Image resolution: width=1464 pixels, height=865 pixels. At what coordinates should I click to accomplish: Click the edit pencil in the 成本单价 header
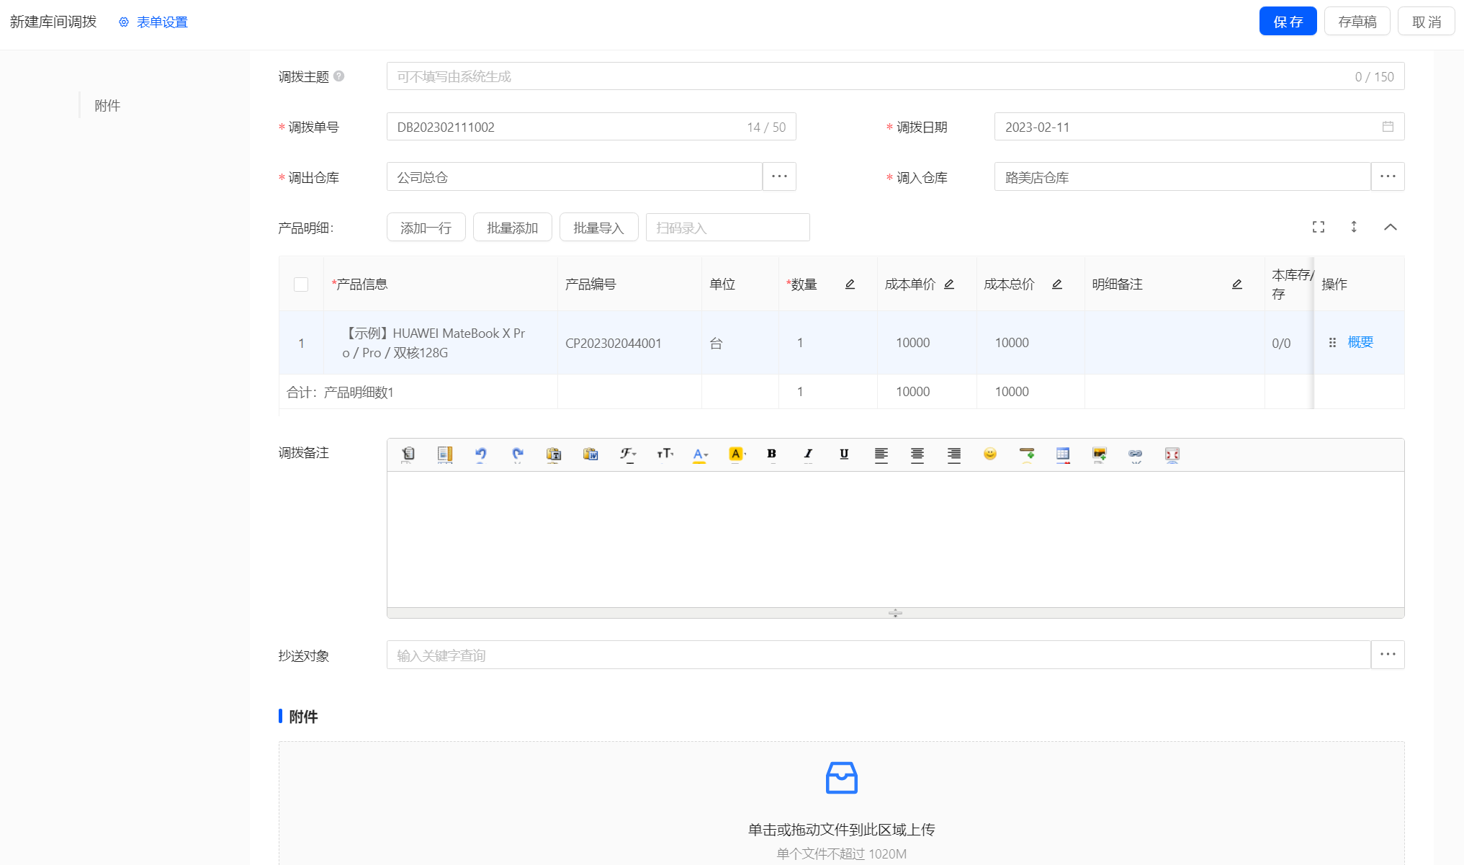tap(949, 284)
